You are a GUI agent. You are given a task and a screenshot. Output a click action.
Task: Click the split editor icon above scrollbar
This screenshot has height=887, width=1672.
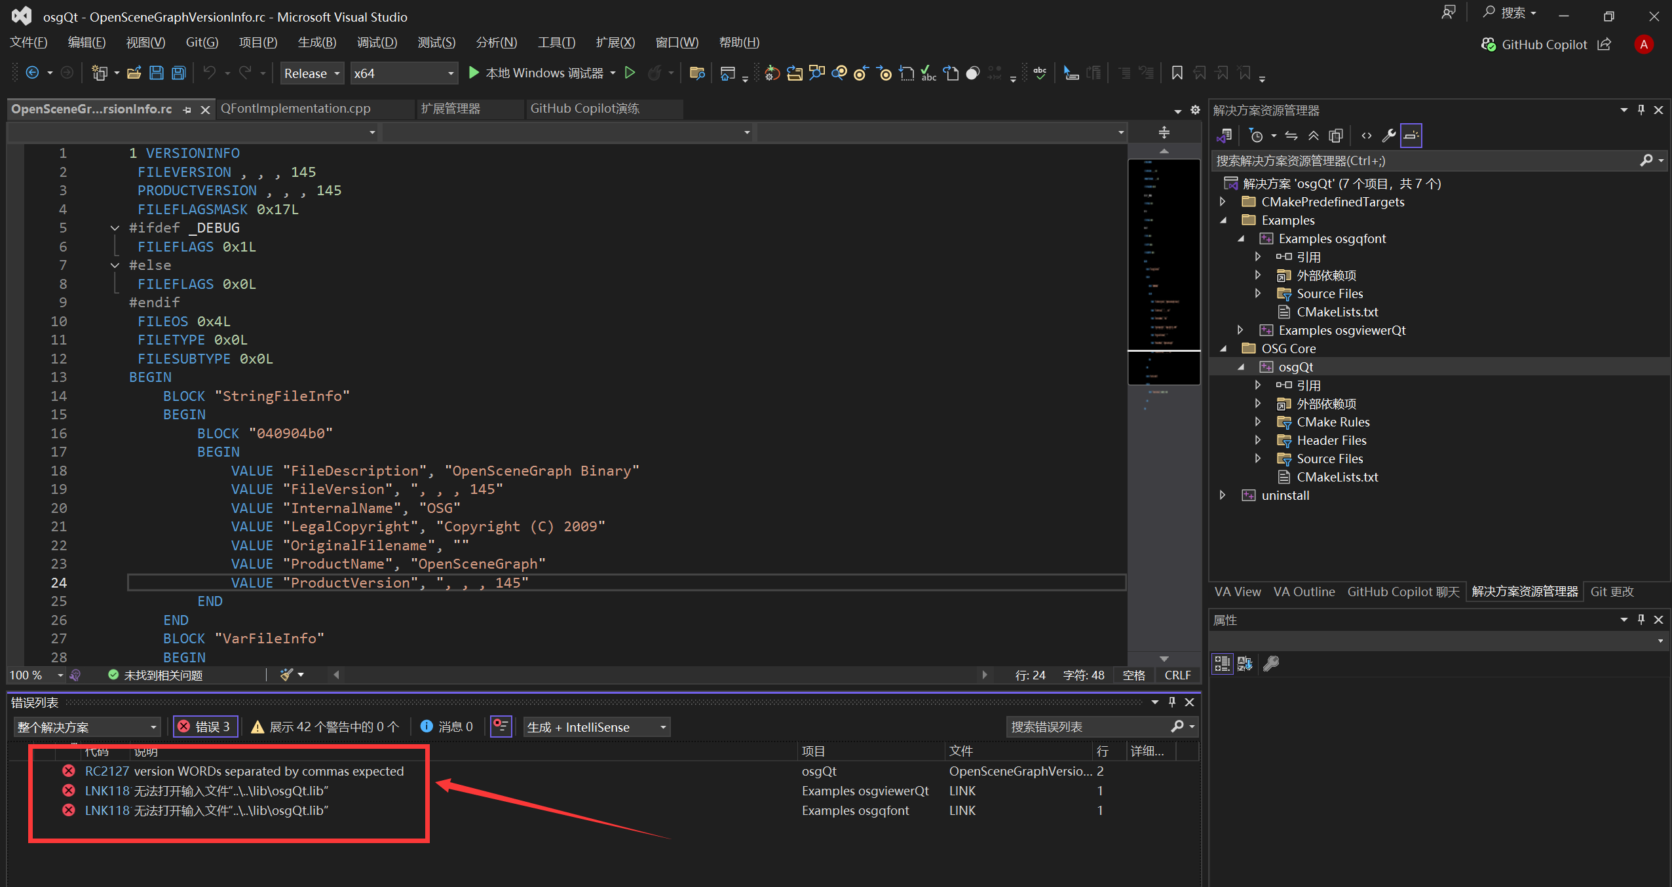(x=1164, y=132)
